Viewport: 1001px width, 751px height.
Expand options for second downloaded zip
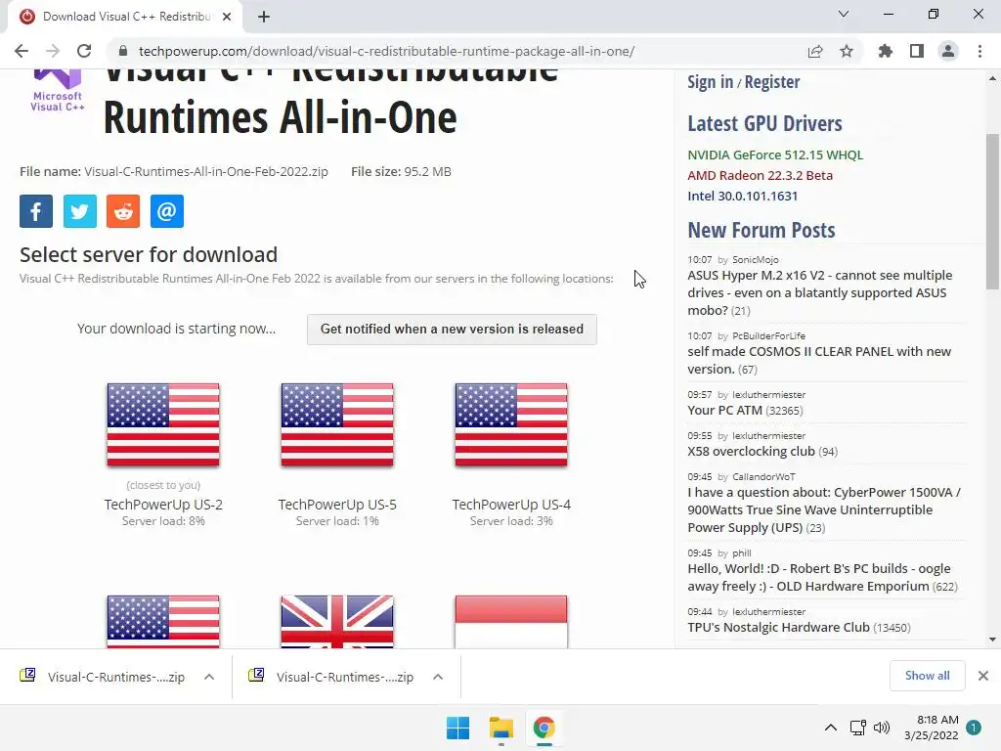[437, 677]
